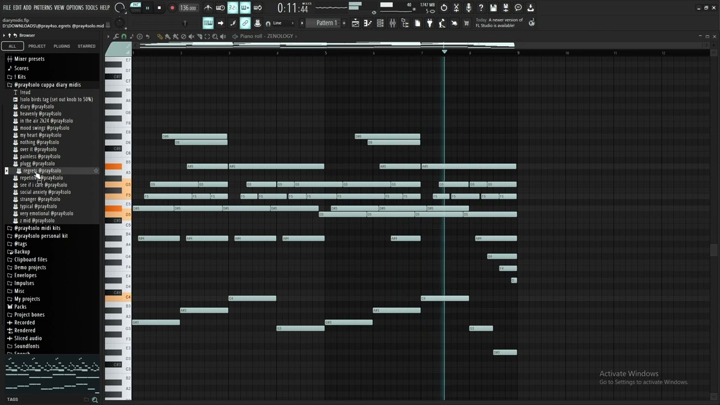Open the Channel rack icon
Screen dimensions: 720x405
380,23
